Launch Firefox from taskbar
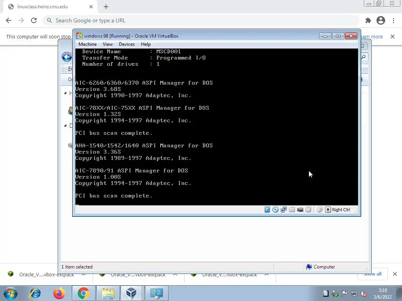The width and height of the screenshot is (402, 301). click(59, 293)
